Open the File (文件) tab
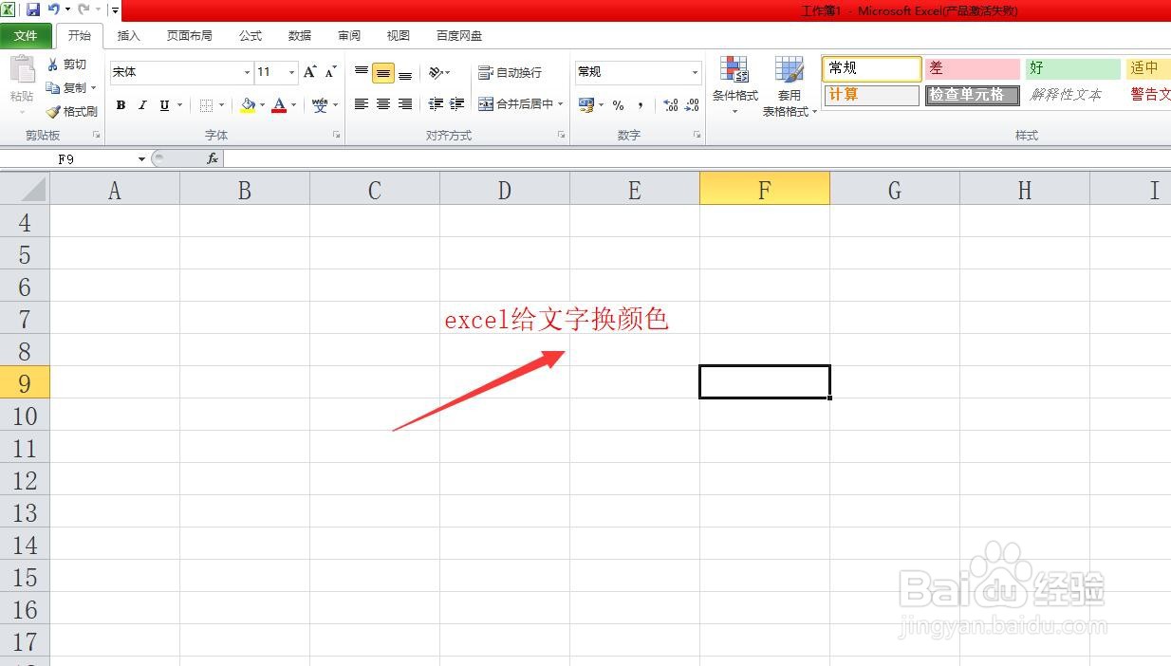Screen dimensions: 1171x666 click(x=27, y=35)
